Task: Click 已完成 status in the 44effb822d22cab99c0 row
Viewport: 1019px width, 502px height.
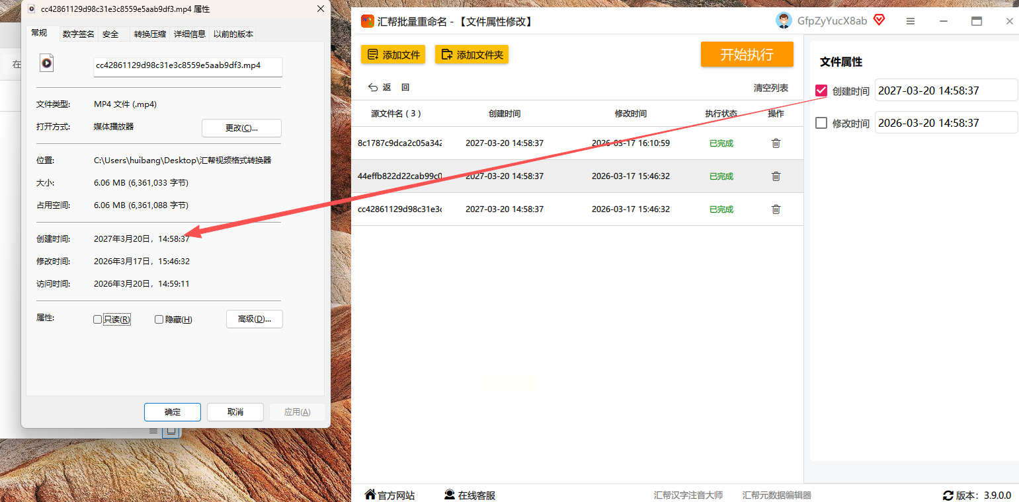Action: tap(721, 176)
